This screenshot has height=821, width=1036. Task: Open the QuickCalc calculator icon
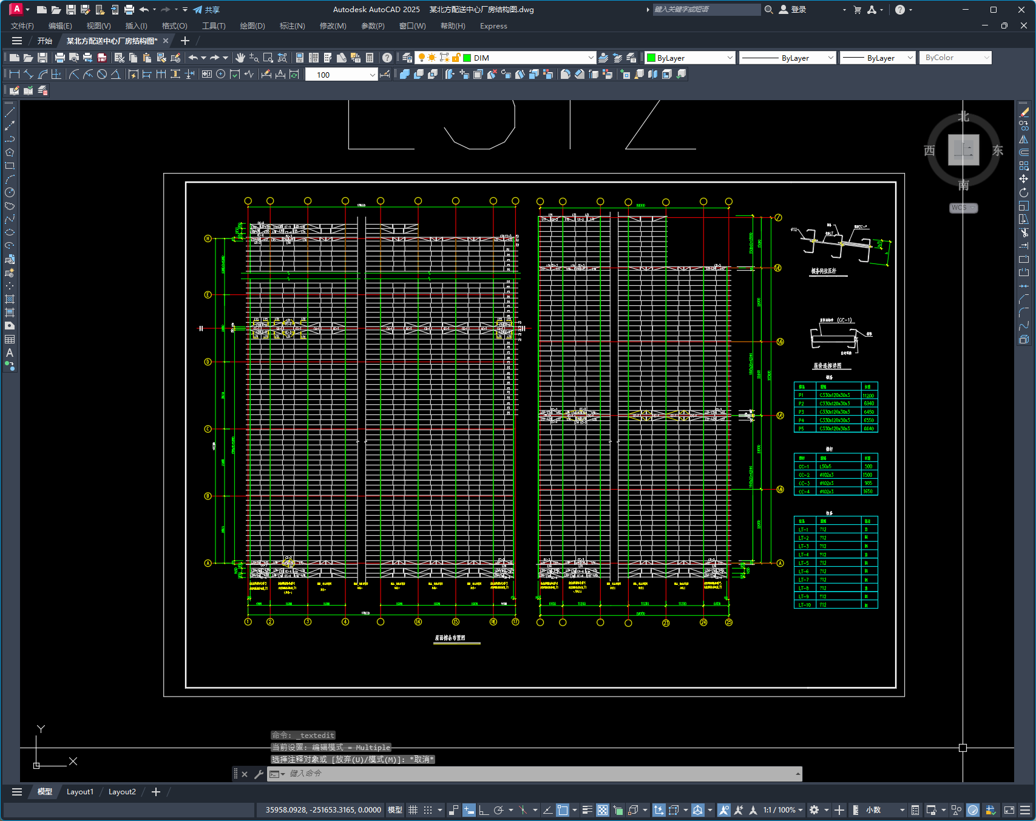370,58
